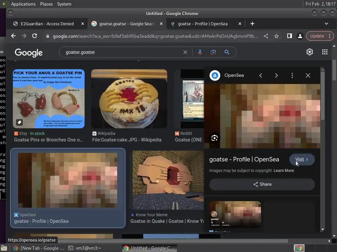This screenshot has height=252, width=337.
Task: Switch to goatse Profile OpenSea tab
Action: pos(203,24)
